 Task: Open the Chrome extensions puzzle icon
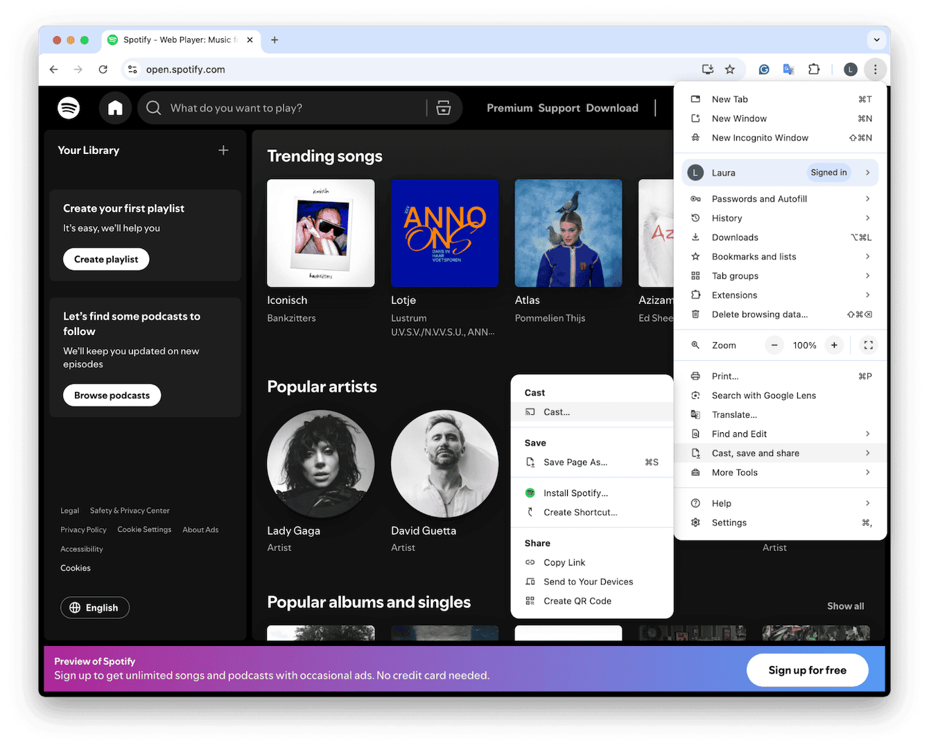point(814,69)
